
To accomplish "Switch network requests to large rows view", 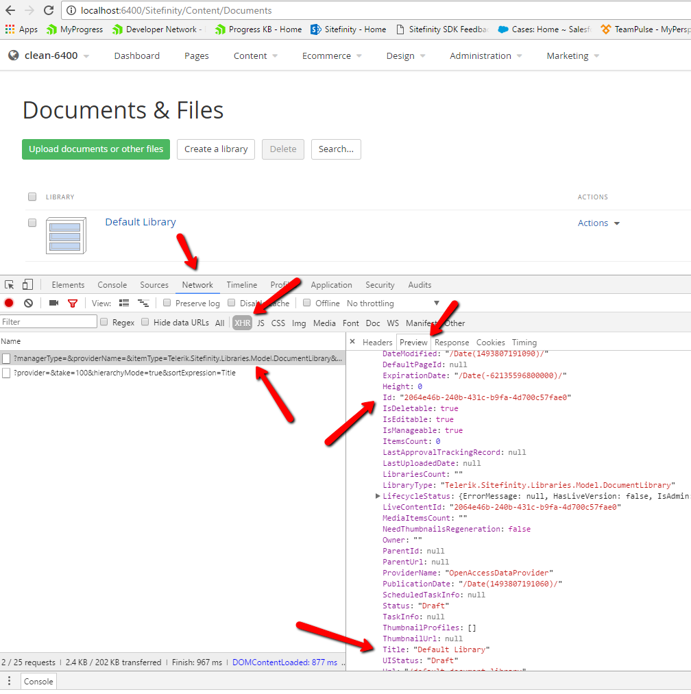I will tap(123, 302).
